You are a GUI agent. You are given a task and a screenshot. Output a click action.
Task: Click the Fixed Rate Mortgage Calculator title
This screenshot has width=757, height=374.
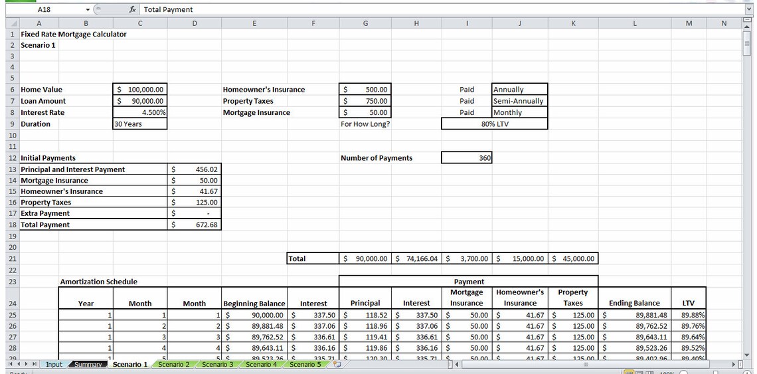[x=74, y=35]
